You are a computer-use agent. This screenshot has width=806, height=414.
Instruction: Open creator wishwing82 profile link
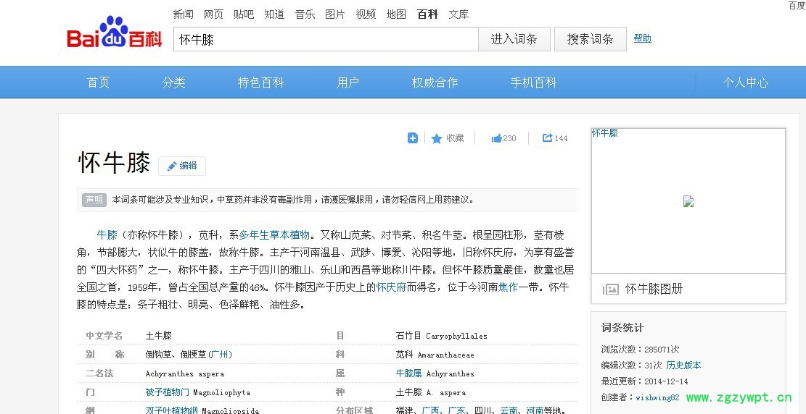[657, 397]
